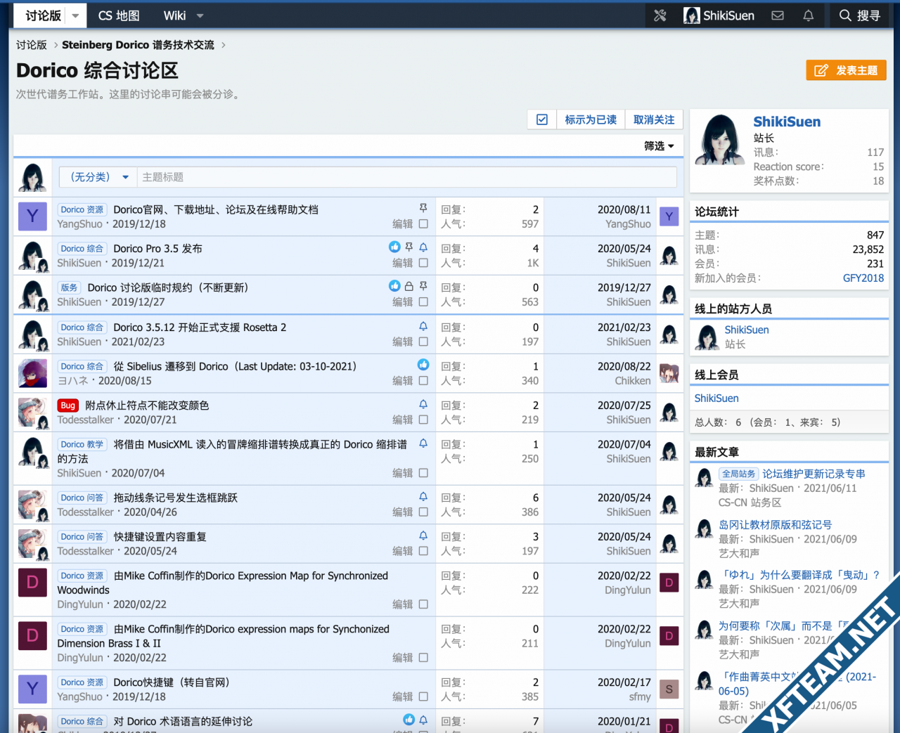
Task: Click the compose icon on 发表主题 button
Action: (x=821, y=70)
